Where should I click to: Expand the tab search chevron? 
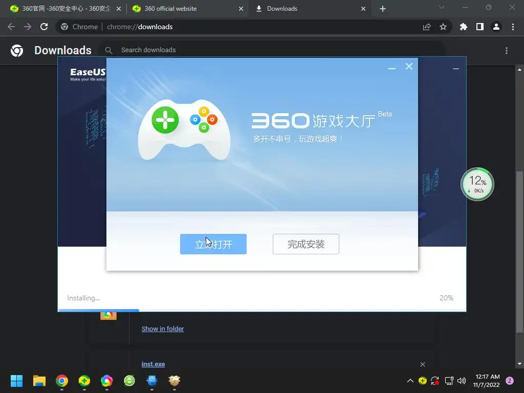click(442, 7)
